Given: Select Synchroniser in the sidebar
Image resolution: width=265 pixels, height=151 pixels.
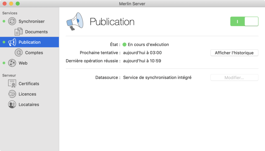Looking at the screenshot, I should [x=32, y=21].
